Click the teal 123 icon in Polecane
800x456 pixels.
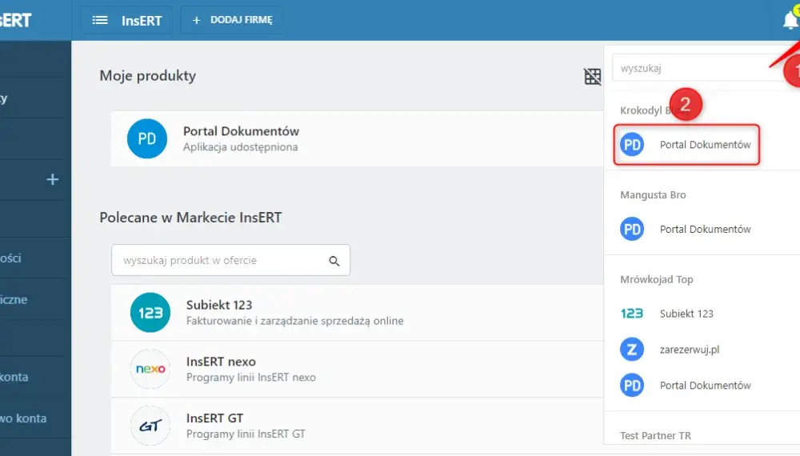point(150,313)
